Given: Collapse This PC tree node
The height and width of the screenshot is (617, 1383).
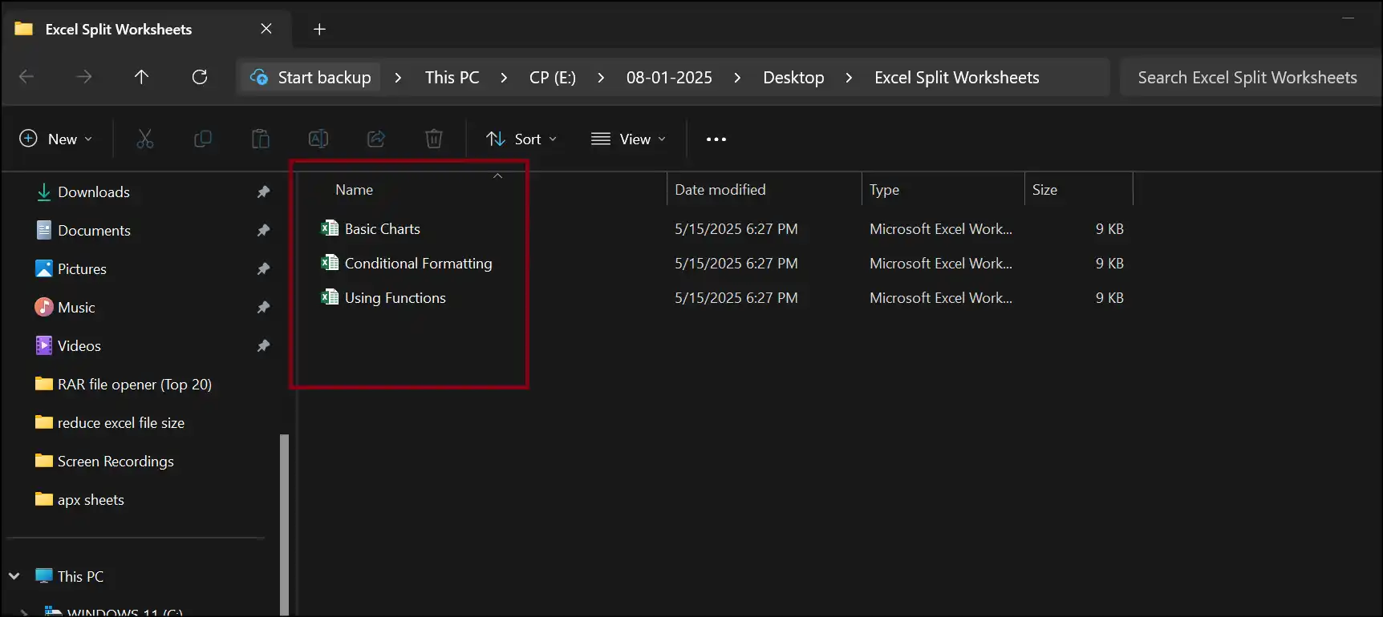Looking at the screenshot, I should [14, 576].
